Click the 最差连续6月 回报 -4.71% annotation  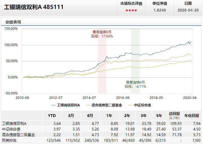point(136,84)
